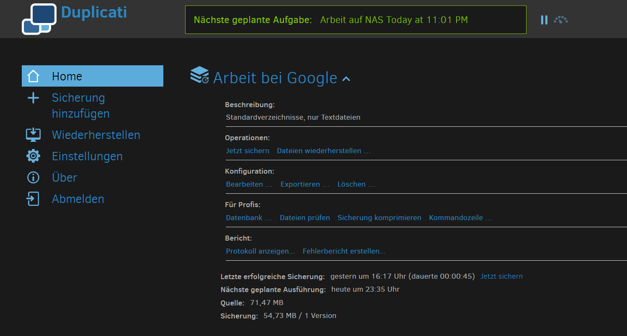Click the 'heute um 23:35 Uhr' value
627x336 pixels.
click(x=365, y=289)
